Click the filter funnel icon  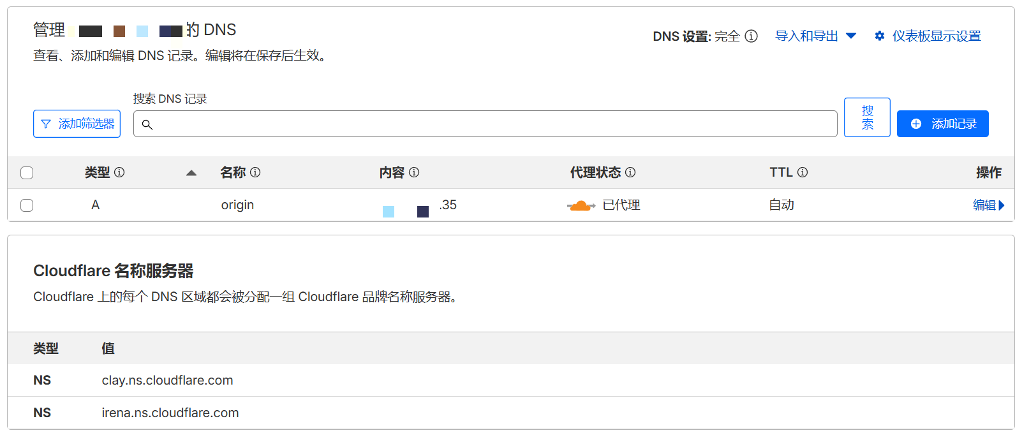(x=46, y=124)
